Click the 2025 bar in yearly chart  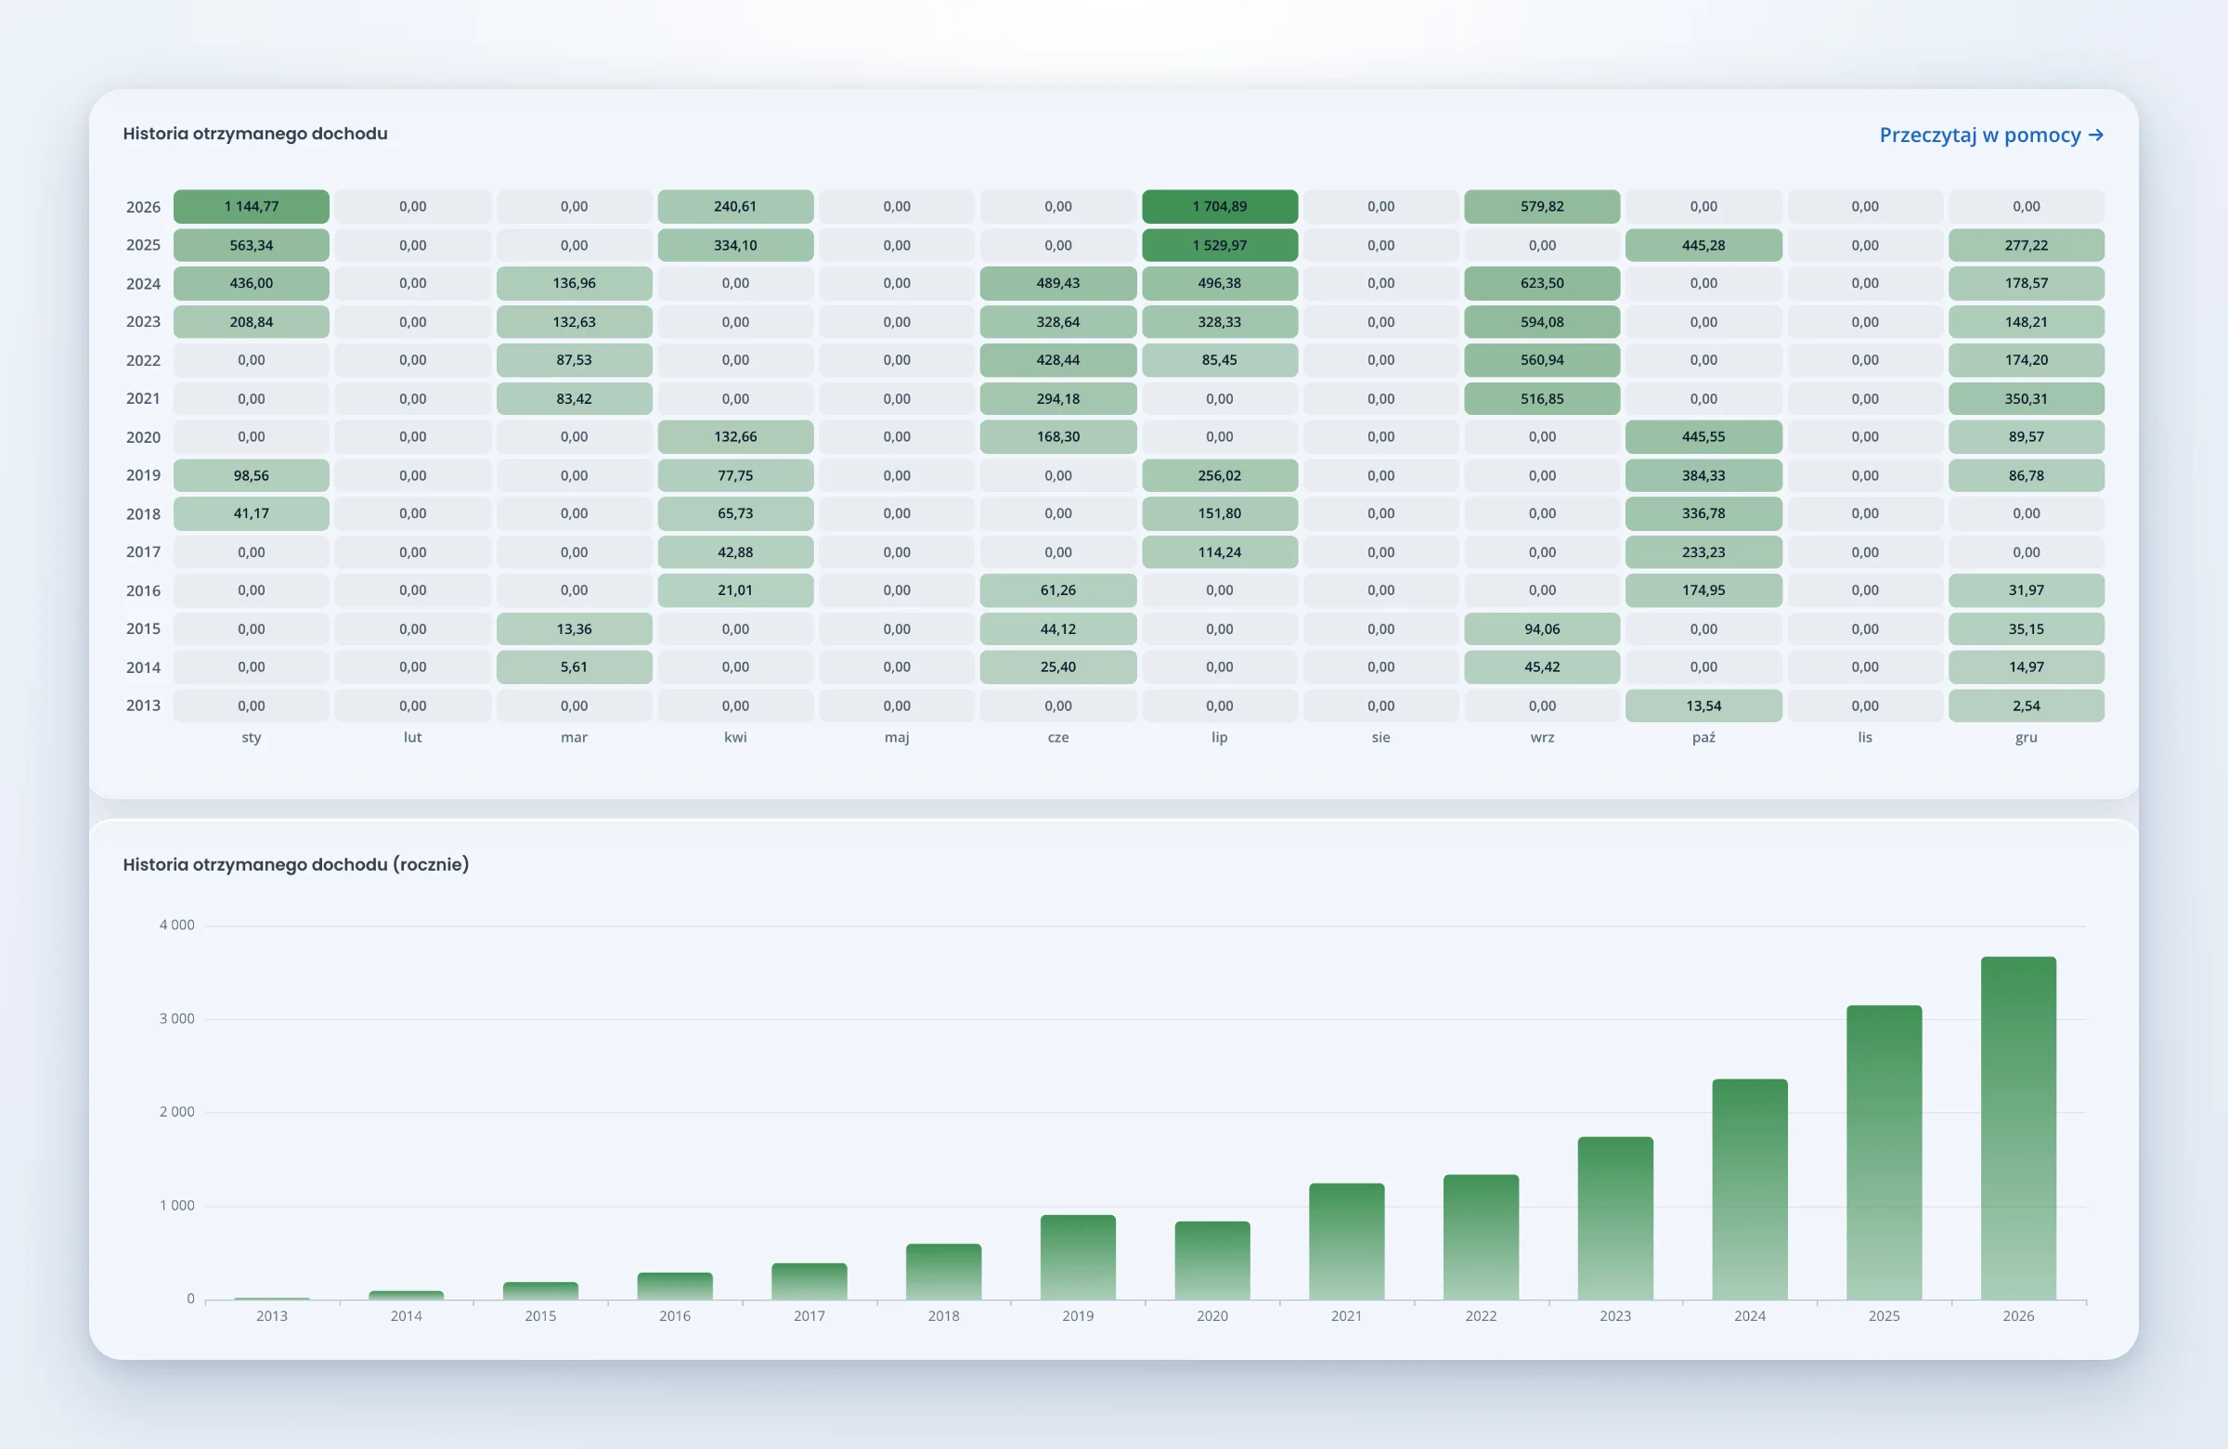[1885, 1152]
